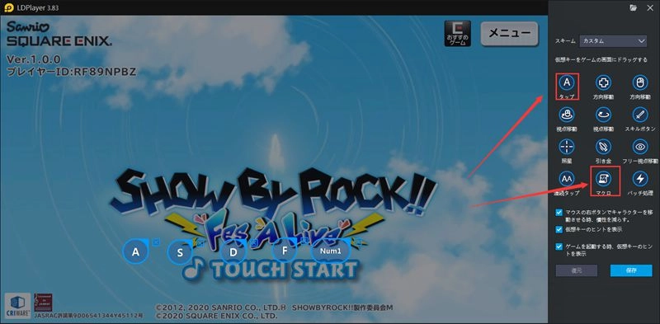Screen dimensions: 660x324
Task: Select the AA 連続タップ repeat-tap icon
Action: (567, 179)
